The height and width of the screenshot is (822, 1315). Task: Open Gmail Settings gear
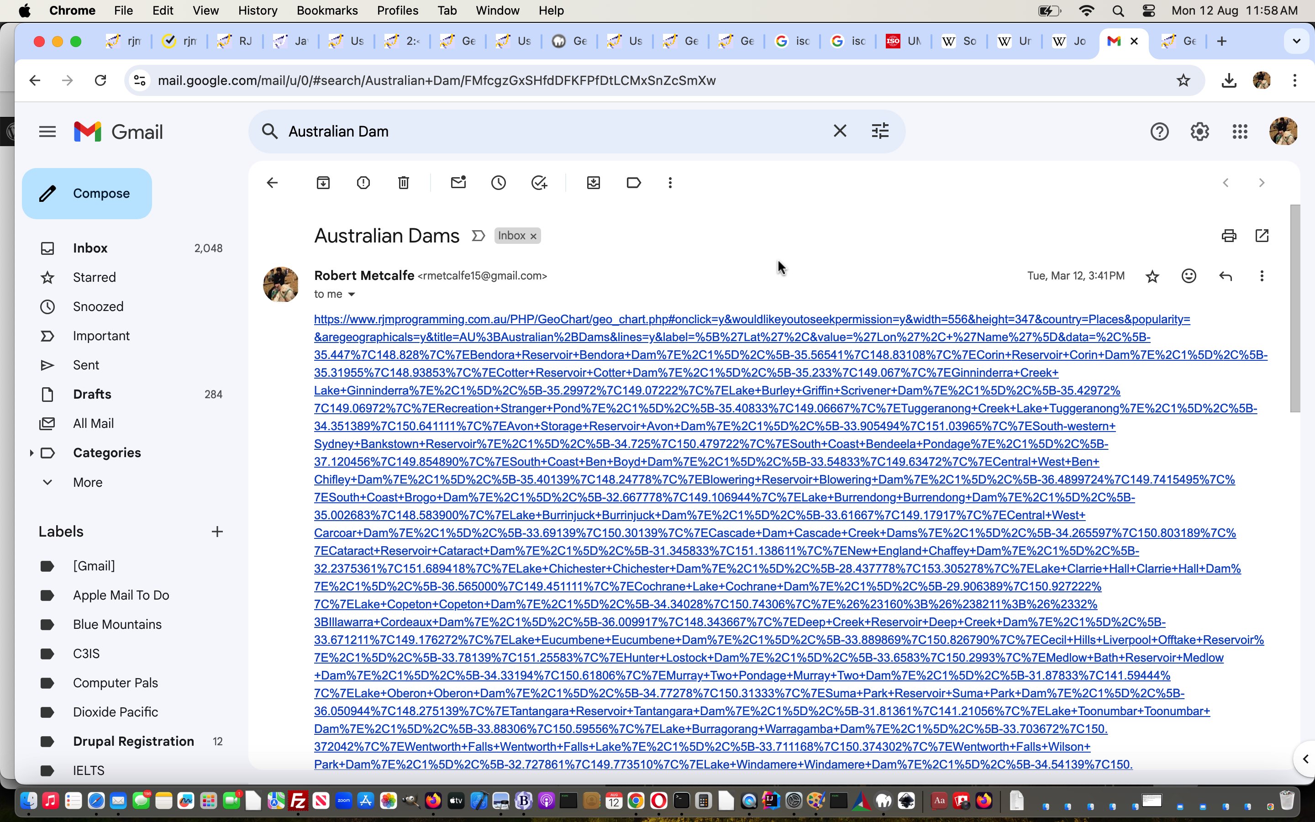pos(1200,132)
